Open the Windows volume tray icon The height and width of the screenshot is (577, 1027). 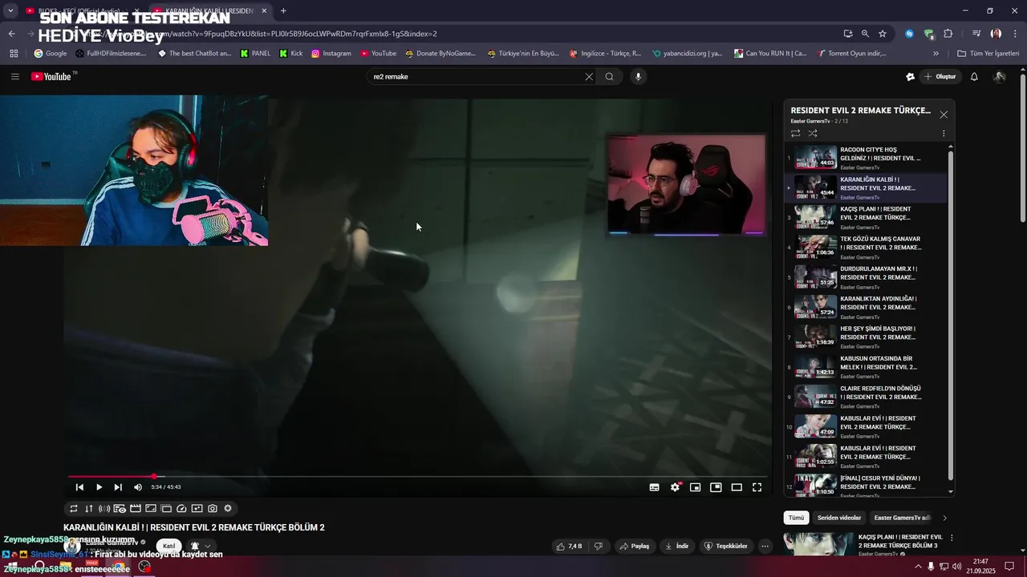point(956,567)
